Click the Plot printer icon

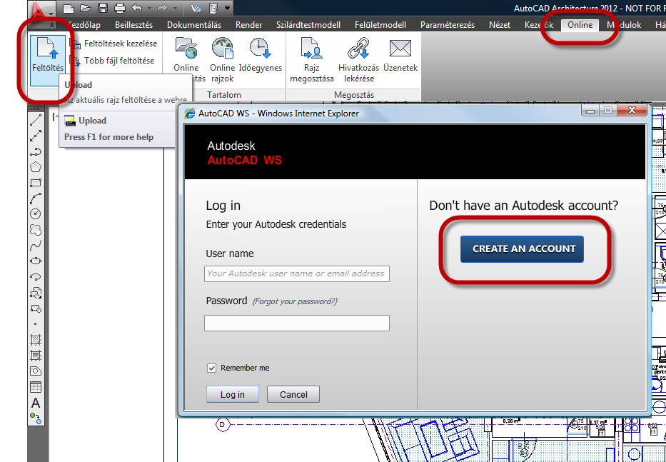(x=120, y=8)
